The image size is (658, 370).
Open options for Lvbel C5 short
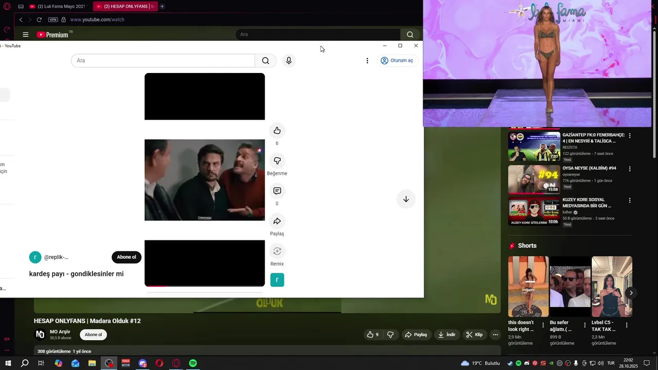coord(627,325)
